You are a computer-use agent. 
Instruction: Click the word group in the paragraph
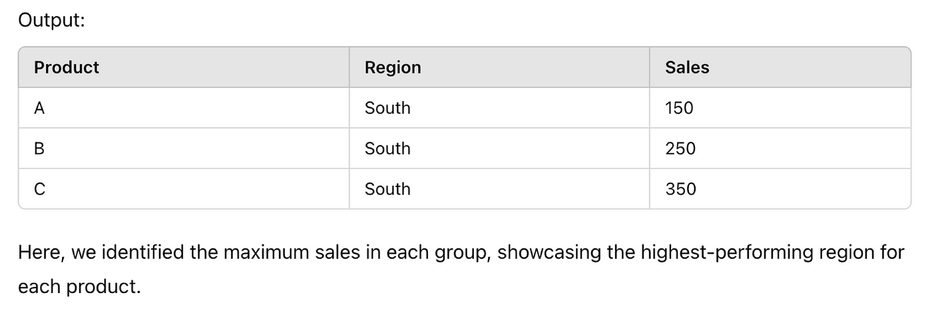(x=465, y=254)
